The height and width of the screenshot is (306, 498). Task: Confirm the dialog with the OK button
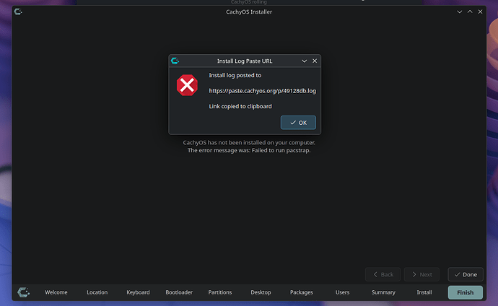click(x=298, y=123)
